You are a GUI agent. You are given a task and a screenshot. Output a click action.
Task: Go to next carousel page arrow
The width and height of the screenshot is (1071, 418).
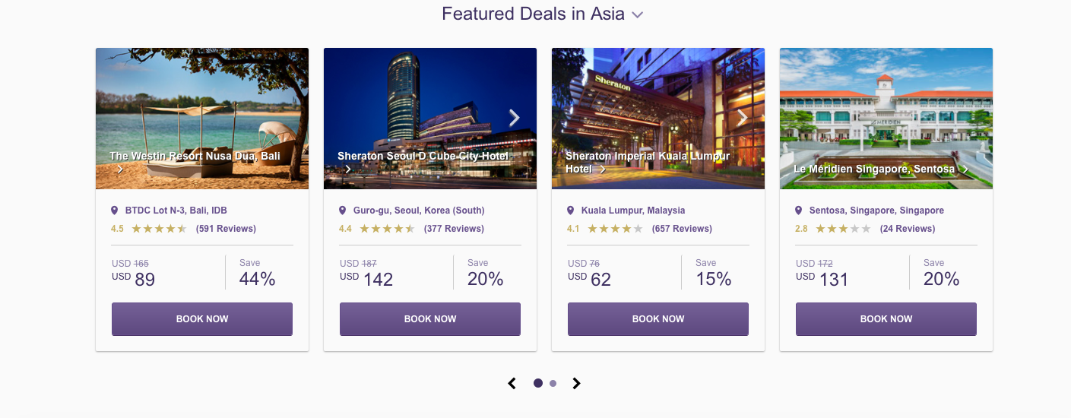coord(576,383)
